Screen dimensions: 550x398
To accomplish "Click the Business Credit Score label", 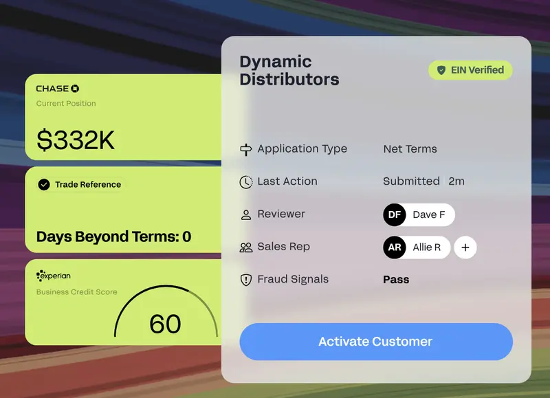I will pos(77,291).
